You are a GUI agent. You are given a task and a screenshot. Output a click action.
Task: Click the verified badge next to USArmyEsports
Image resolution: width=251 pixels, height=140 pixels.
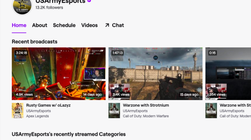pos(89,1)
